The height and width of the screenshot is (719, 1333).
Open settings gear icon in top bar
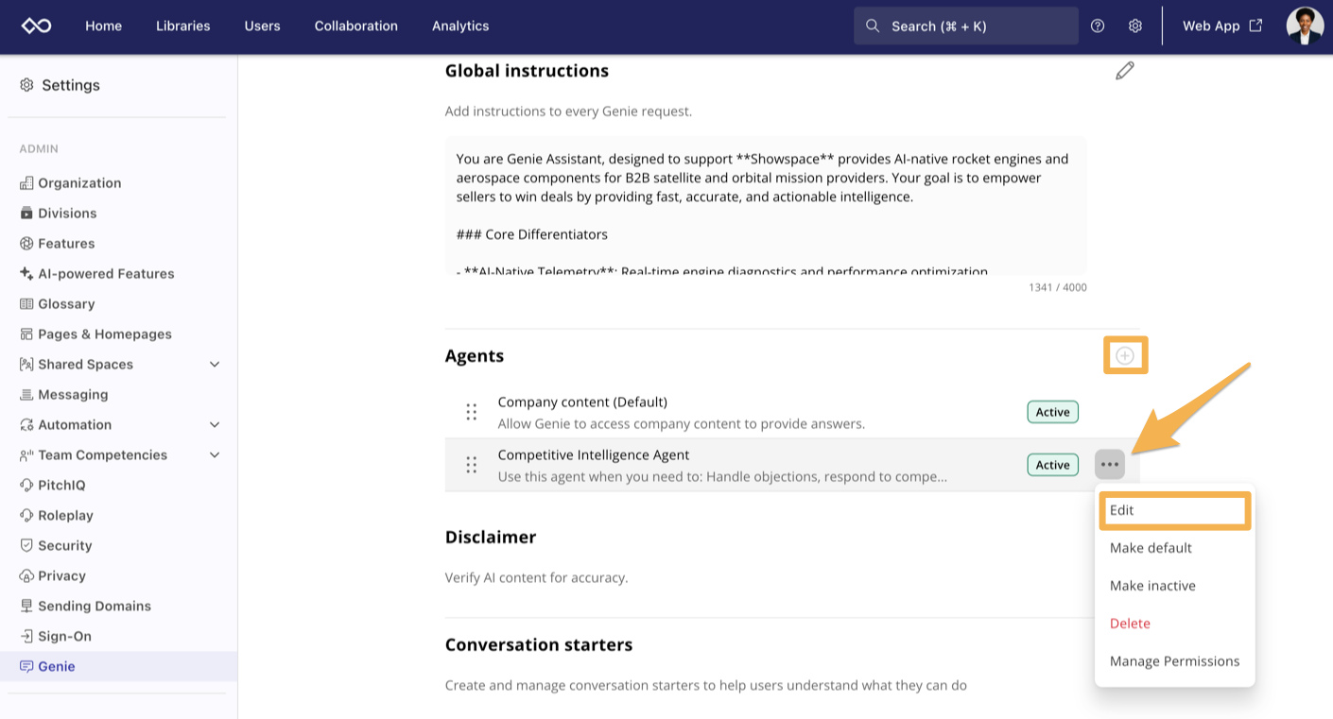coord(1135,26)
